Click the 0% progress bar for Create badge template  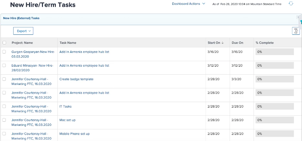pyautogui.click(x=275, y=79)
